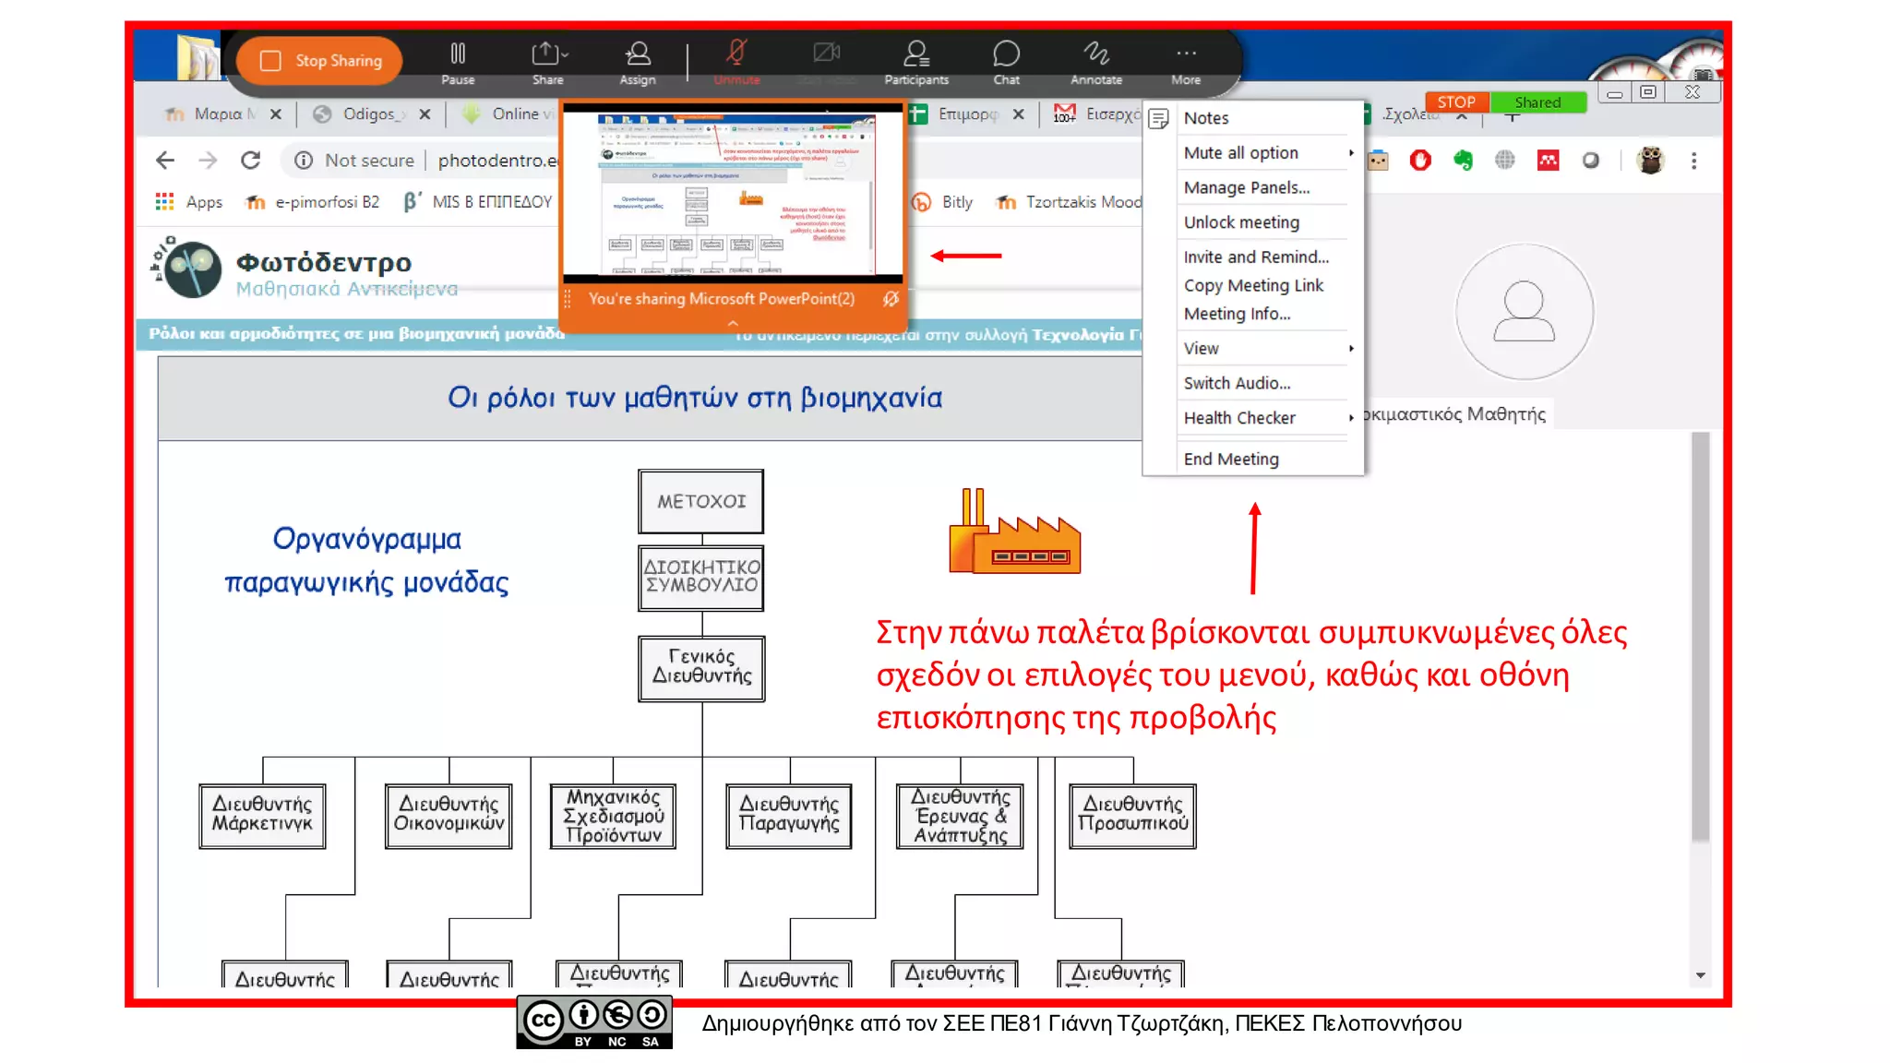Viewport: 1890px width, 1063px height.
Task: Click the Pause sharing icon
Action: tap(458, 54)
